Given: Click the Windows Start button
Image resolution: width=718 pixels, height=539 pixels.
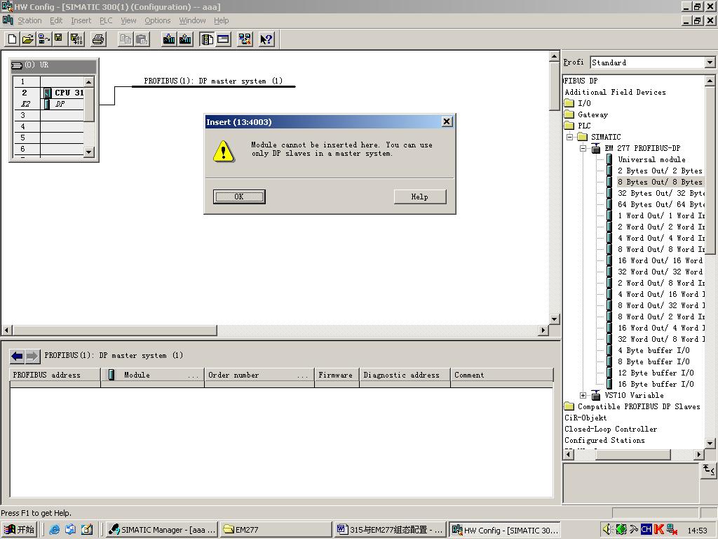Looking at the screenshot, I should (19, 529).
